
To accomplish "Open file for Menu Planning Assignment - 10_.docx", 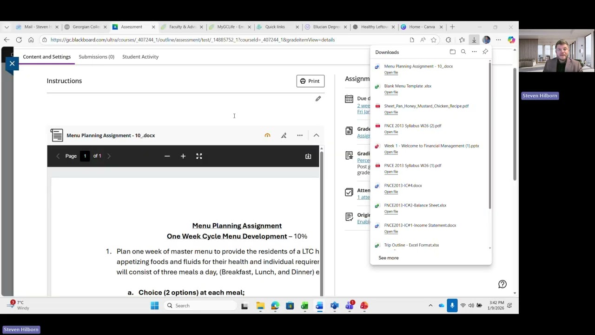I will pyautogui.click(x=391, y=73).
